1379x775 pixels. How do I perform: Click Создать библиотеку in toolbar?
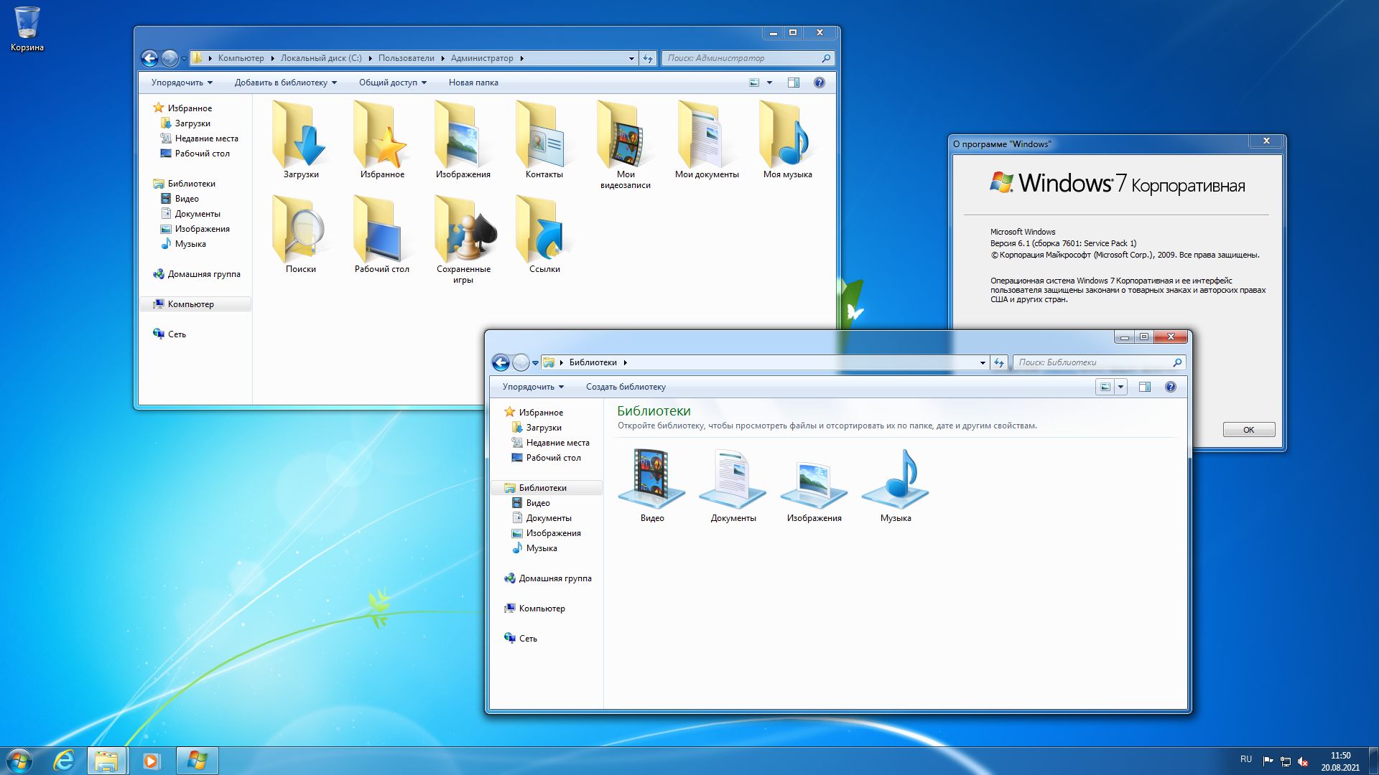625,387
